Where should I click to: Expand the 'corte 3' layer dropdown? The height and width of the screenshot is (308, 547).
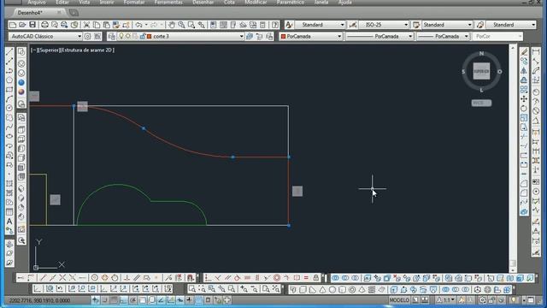coord(241,36)
